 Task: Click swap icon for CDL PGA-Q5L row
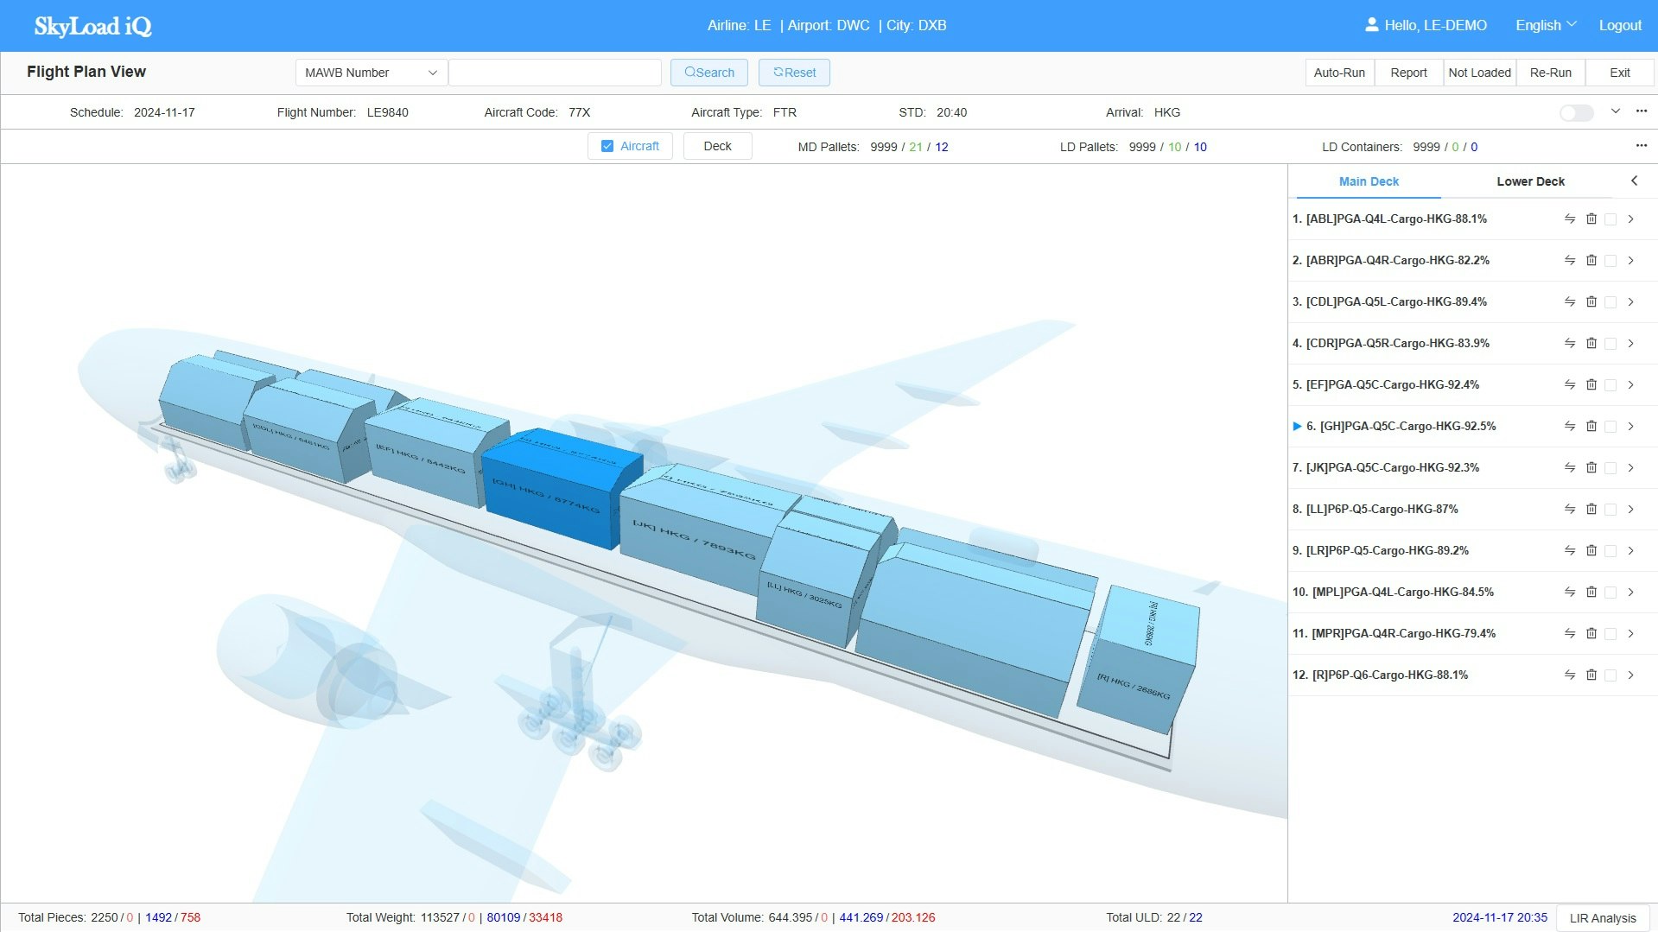[x=1570, y=302]
